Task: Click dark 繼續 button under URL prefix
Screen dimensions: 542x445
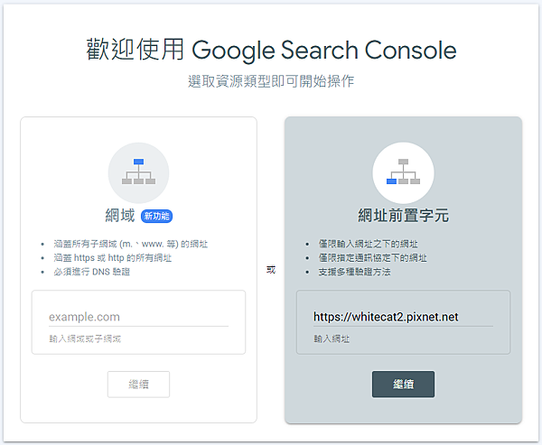Action: [403, 385]
